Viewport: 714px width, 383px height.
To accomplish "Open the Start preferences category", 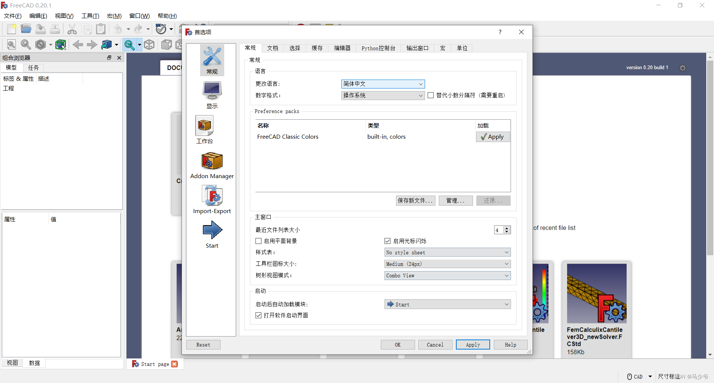I will click(212, 234).
